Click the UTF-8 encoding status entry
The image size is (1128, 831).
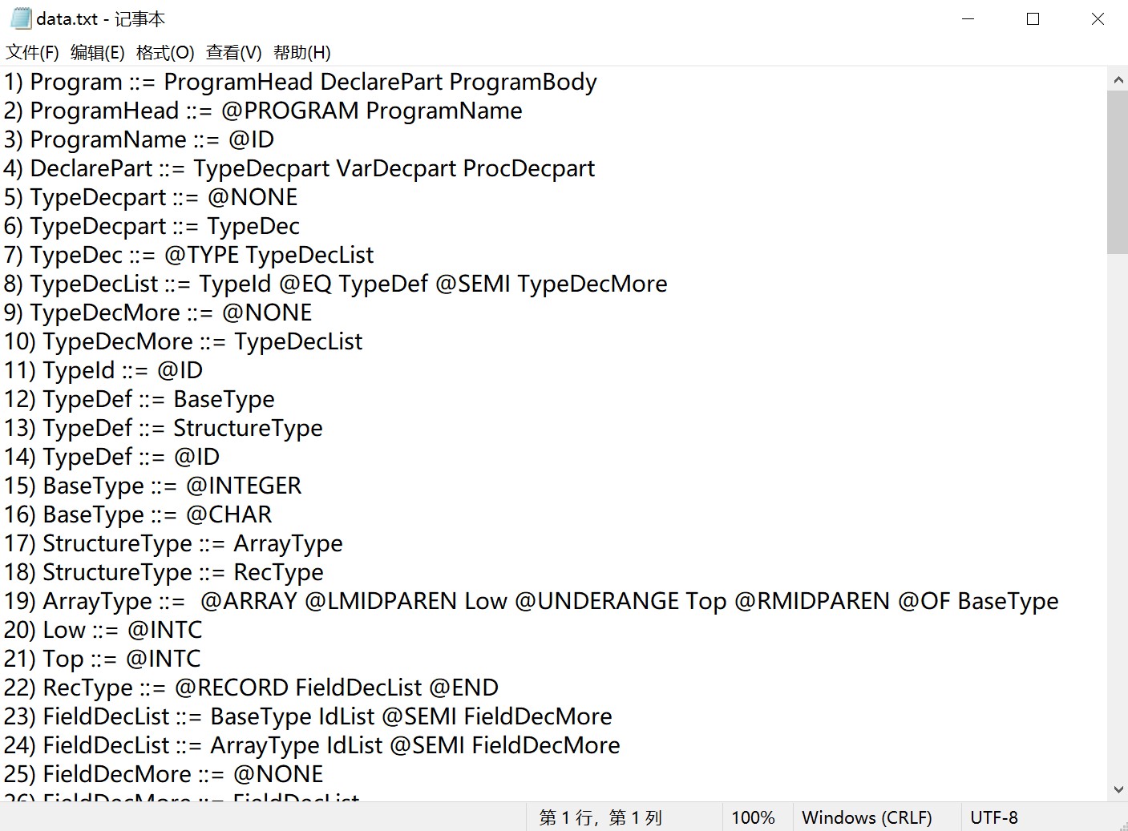(993, 817)
